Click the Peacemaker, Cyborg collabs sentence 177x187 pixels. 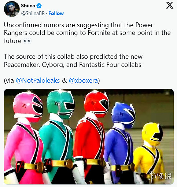(73, 61)
